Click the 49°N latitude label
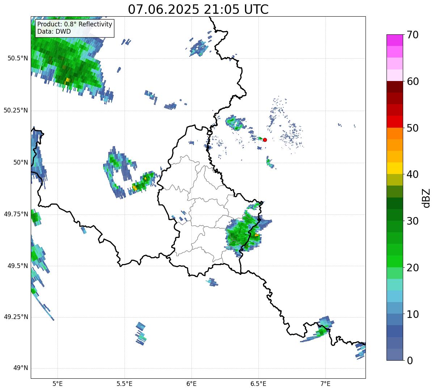 pos(20,368)
